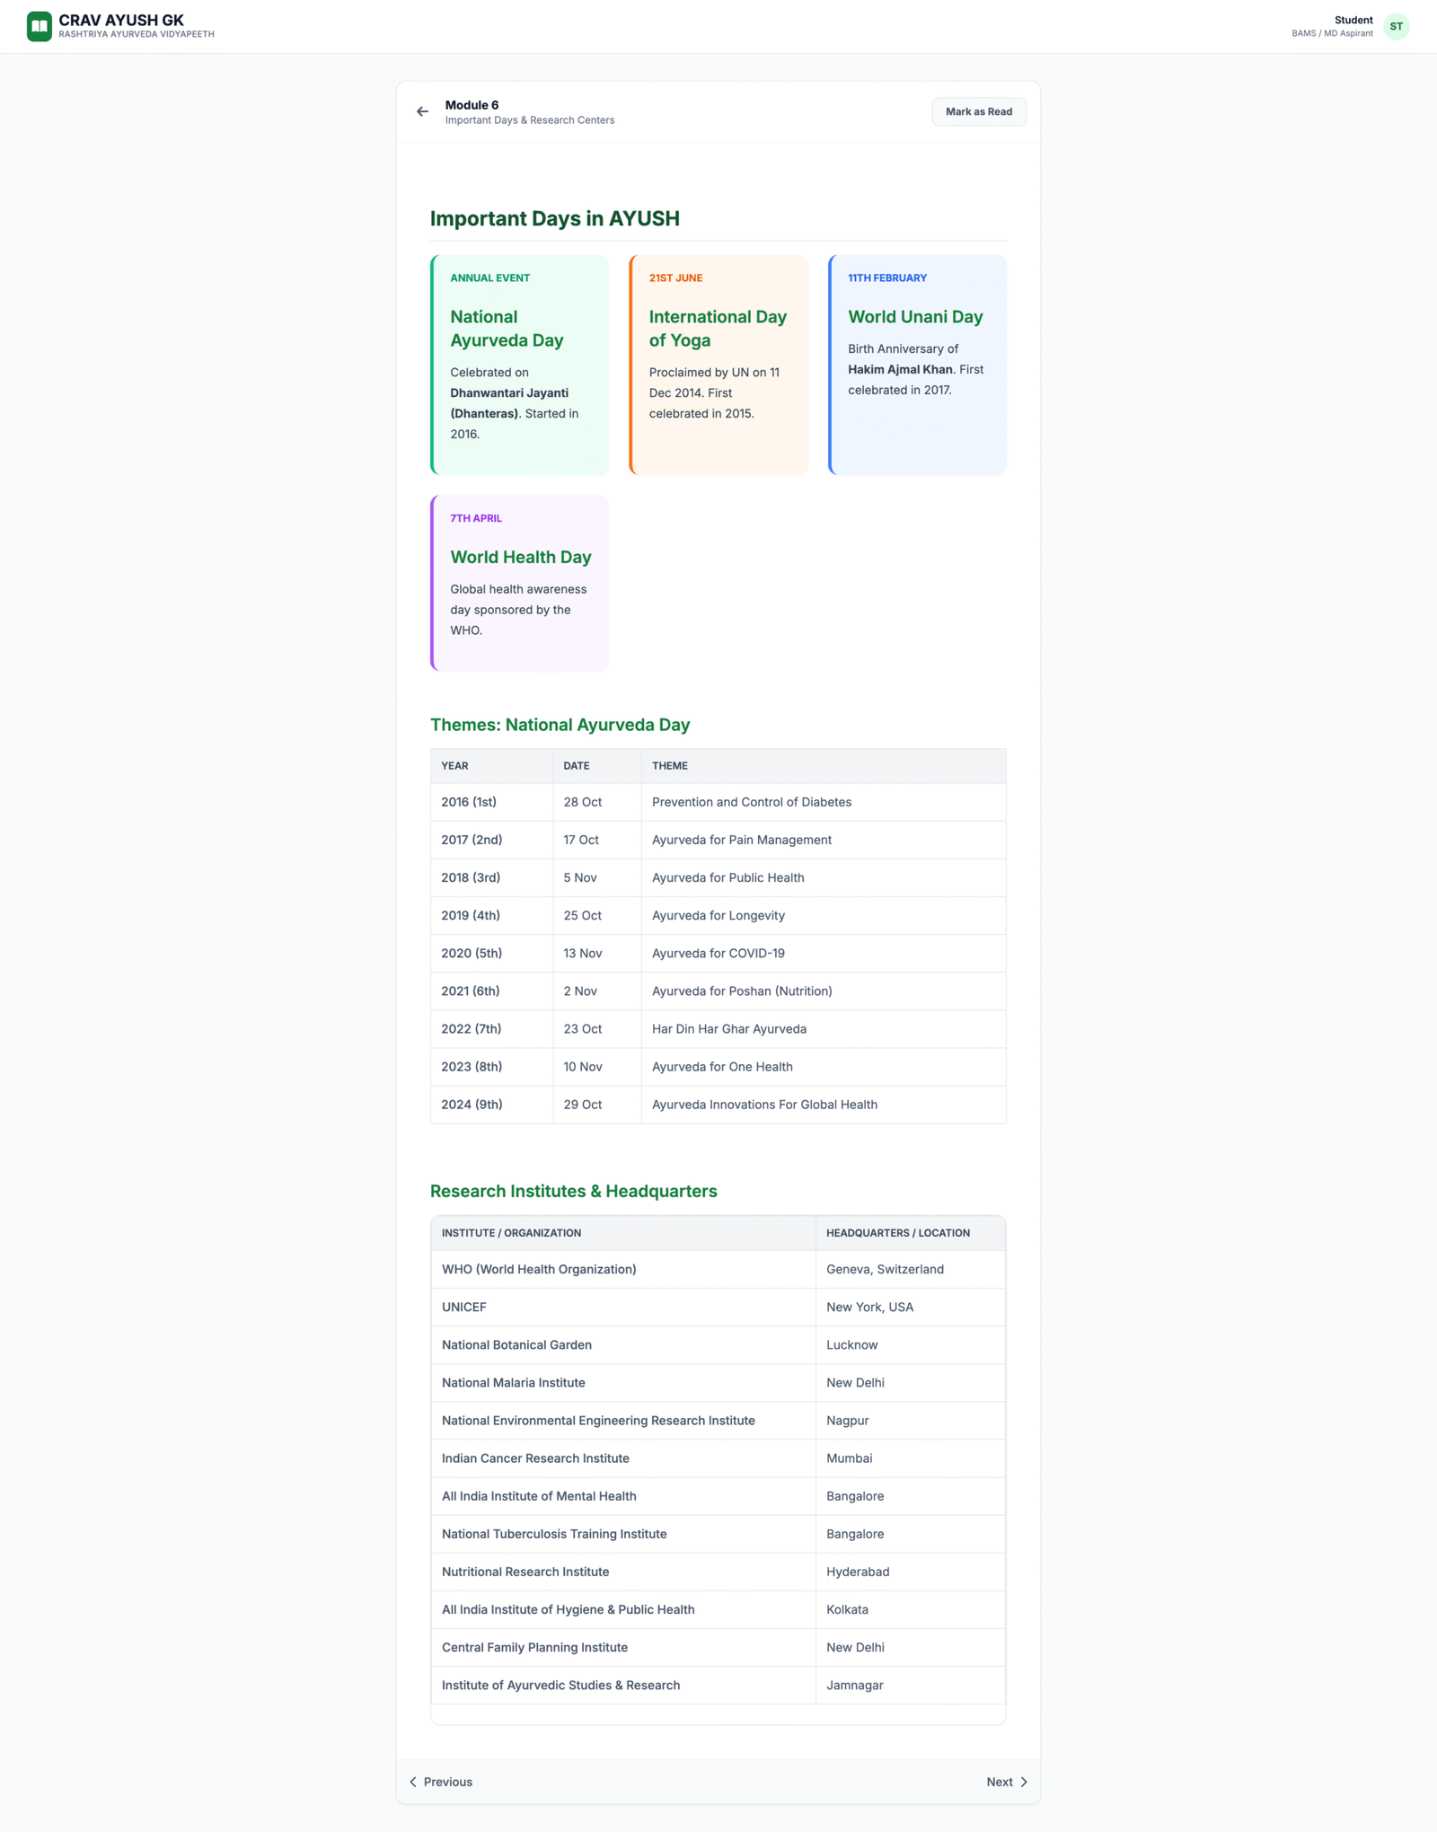1437x1832 pixels.
Task: Click the left chevron beside Previous
Action: tap(413, 1782)
